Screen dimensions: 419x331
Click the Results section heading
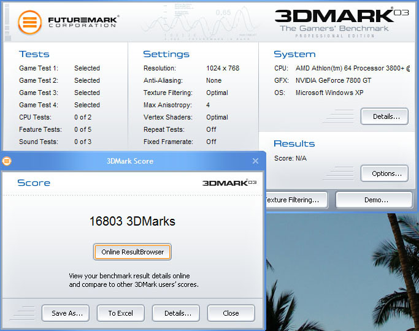294,143
